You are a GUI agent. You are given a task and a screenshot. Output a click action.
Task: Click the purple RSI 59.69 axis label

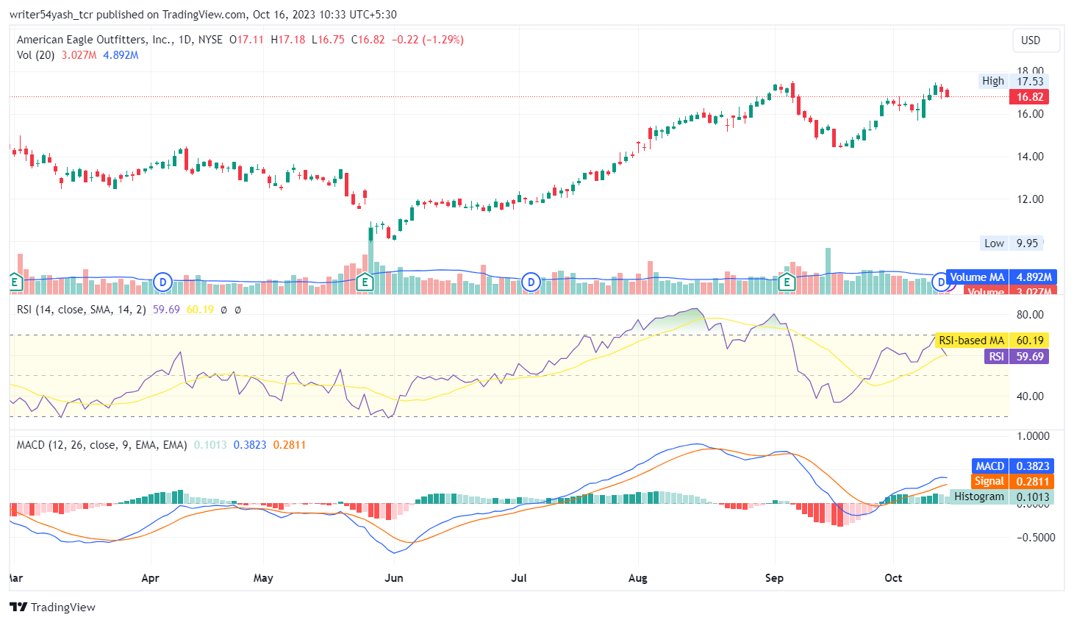tap(1017, 356)
